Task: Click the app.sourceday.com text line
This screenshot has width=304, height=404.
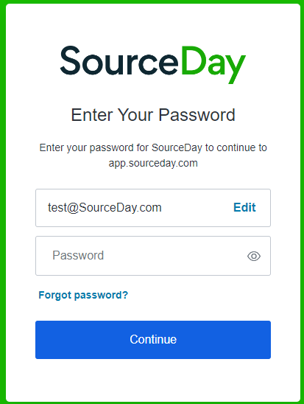Action: 153,163
